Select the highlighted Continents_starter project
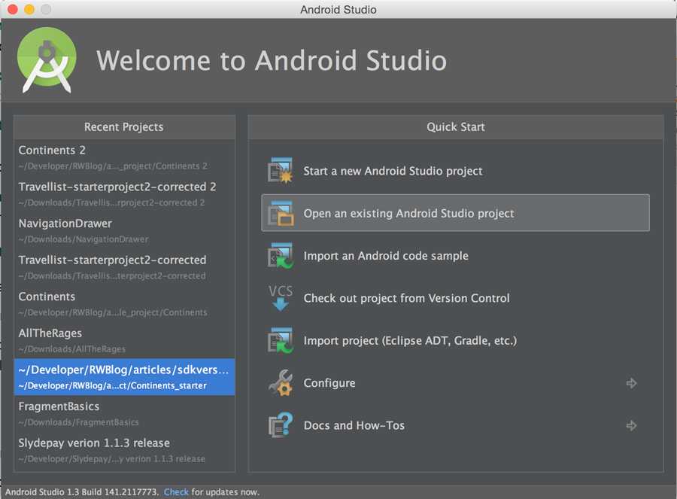This screenshot has height=499, width=677. click(x=124, y=377)
